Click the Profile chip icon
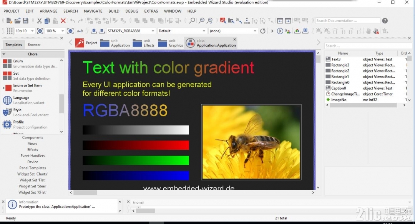The width and height of the screenshot is (415, 224). (7, 124)
